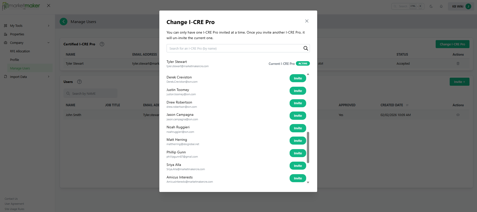Screen dimensions: 477x212
Task: Expand the Import Data submenu arrow
Action: (x=48, y=77)
